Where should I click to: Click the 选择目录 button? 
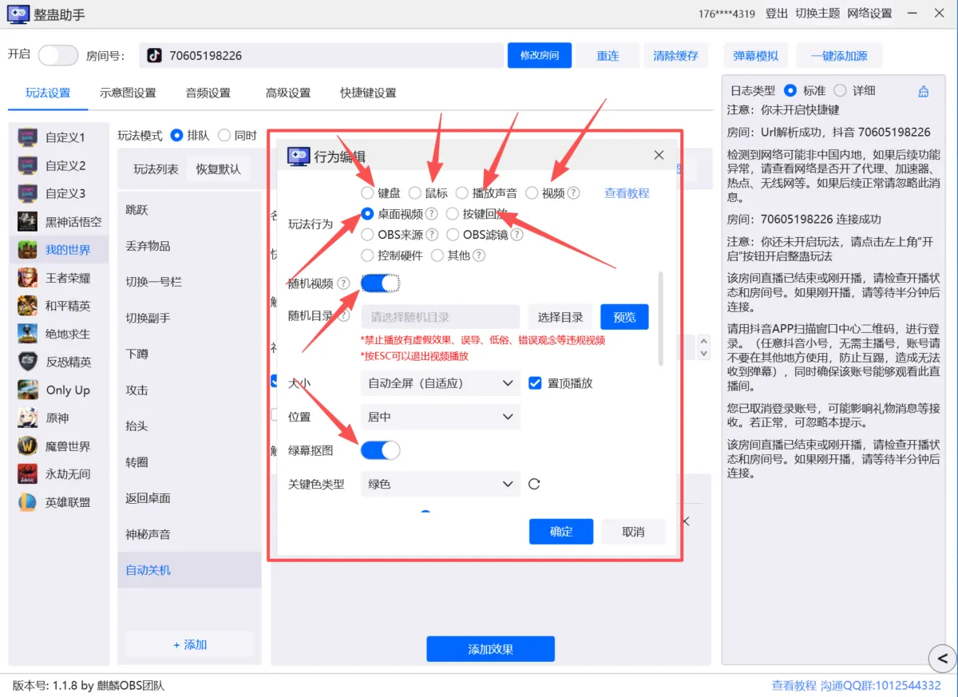point(560,317)
